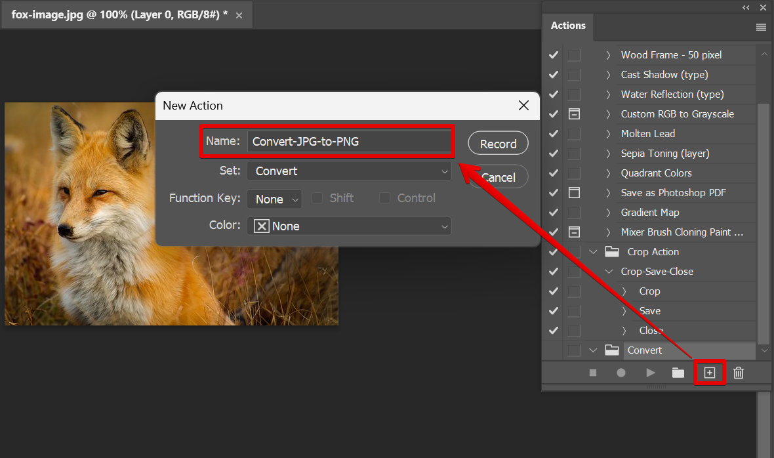
Task: Click the scroll up arrow in Actions panel
Action: [764, 54]
